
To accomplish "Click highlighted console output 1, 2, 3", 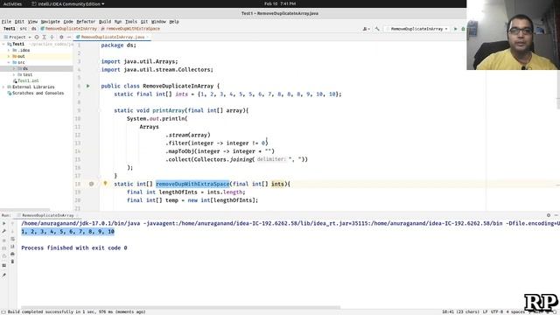I will pos(68,231).
